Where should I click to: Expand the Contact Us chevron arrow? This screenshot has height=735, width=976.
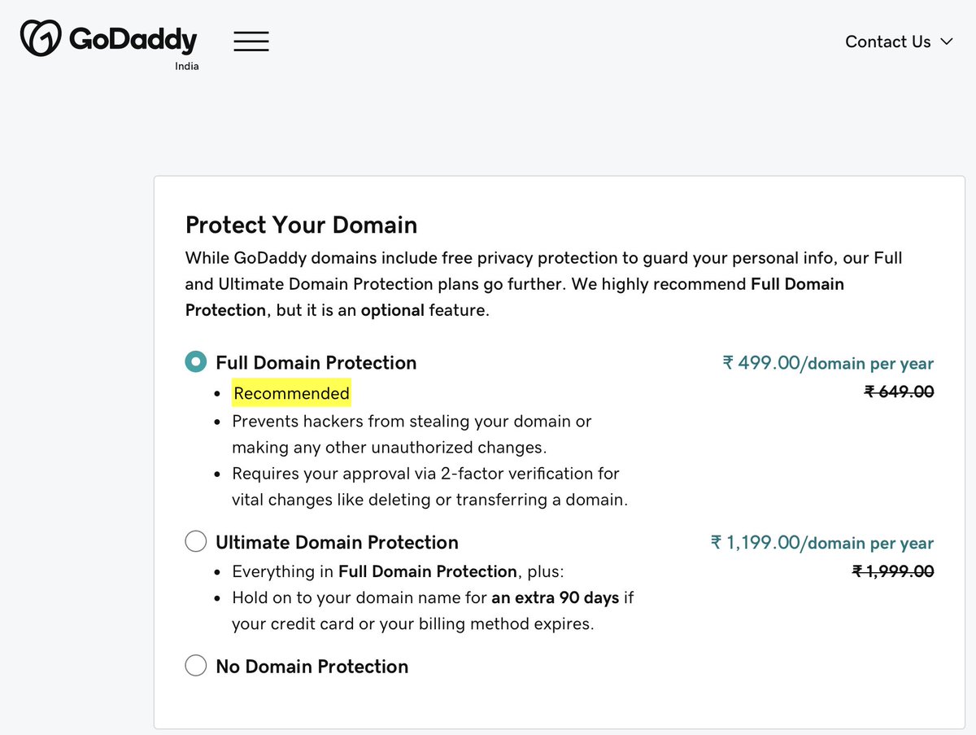[946, 42]
